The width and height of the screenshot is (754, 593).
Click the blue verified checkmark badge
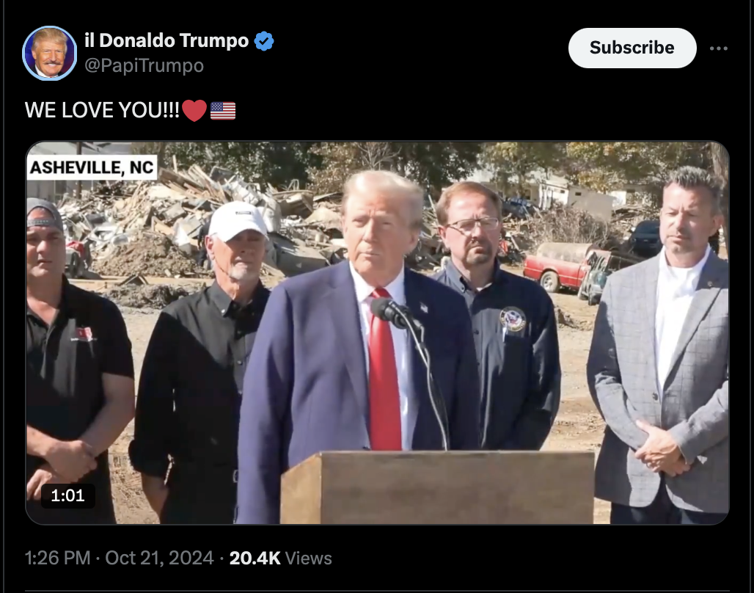coord(264,41)
